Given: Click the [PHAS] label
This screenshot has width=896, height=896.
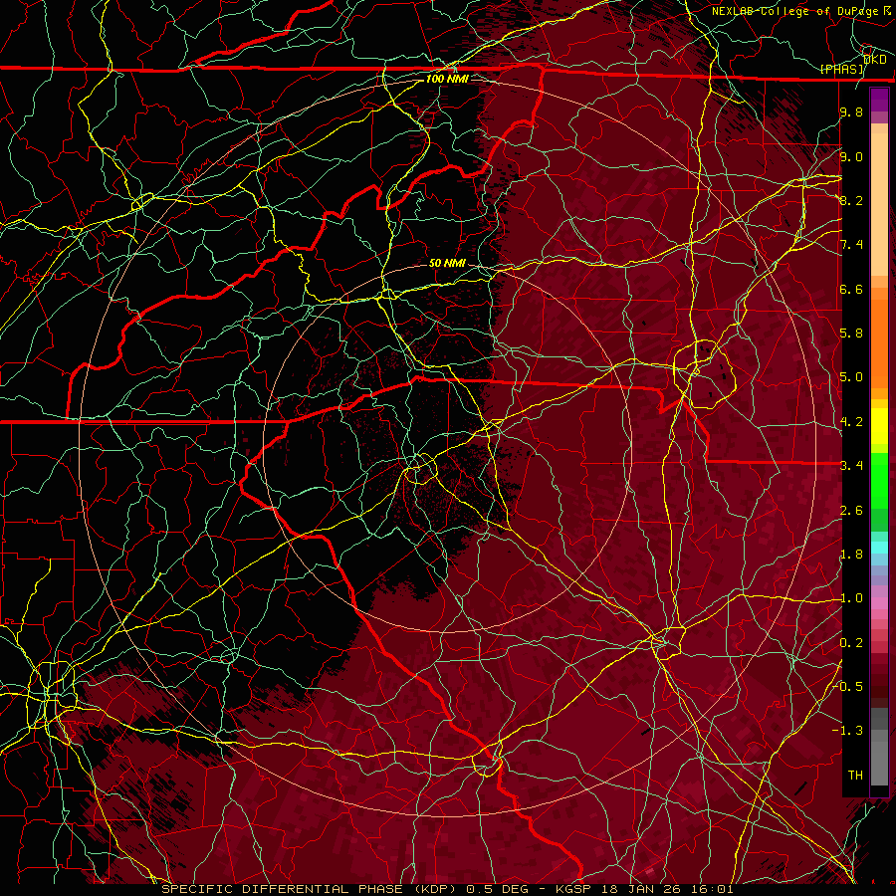Looking at the screenshot, I should pyautogui.click(x=842, y=70).
